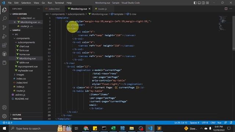The image size is (235, 132).
Task: Open File Explorer from the taskbar
Action: (131, 128)
